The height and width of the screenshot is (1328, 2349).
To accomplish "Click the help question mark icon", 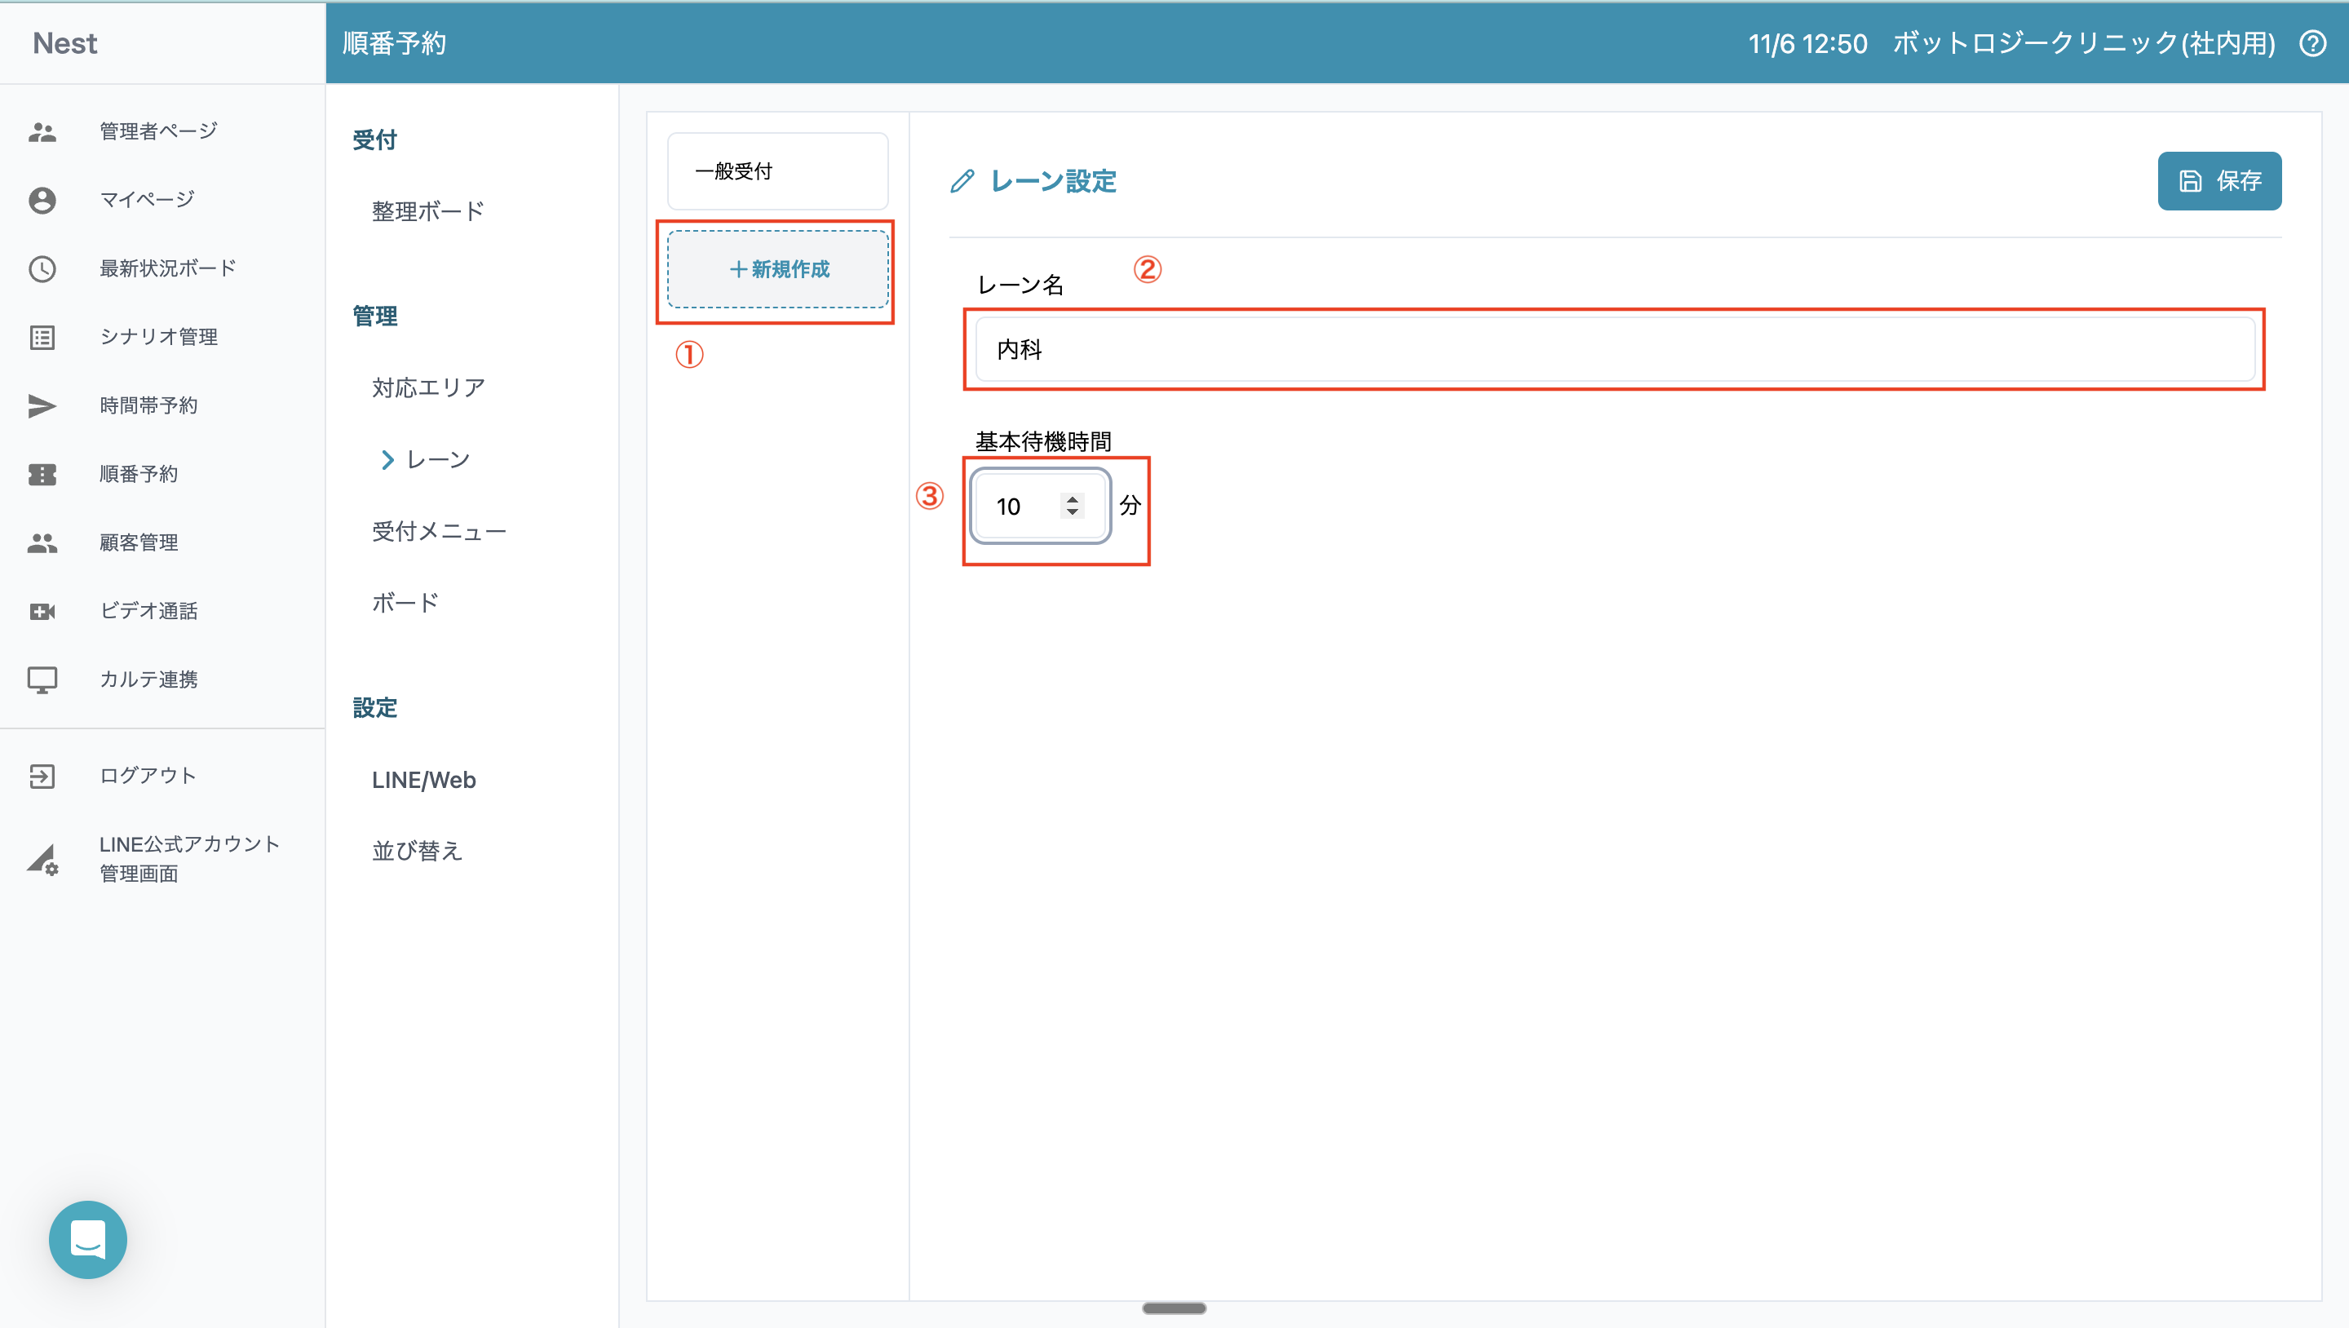I will (2312, 43).
